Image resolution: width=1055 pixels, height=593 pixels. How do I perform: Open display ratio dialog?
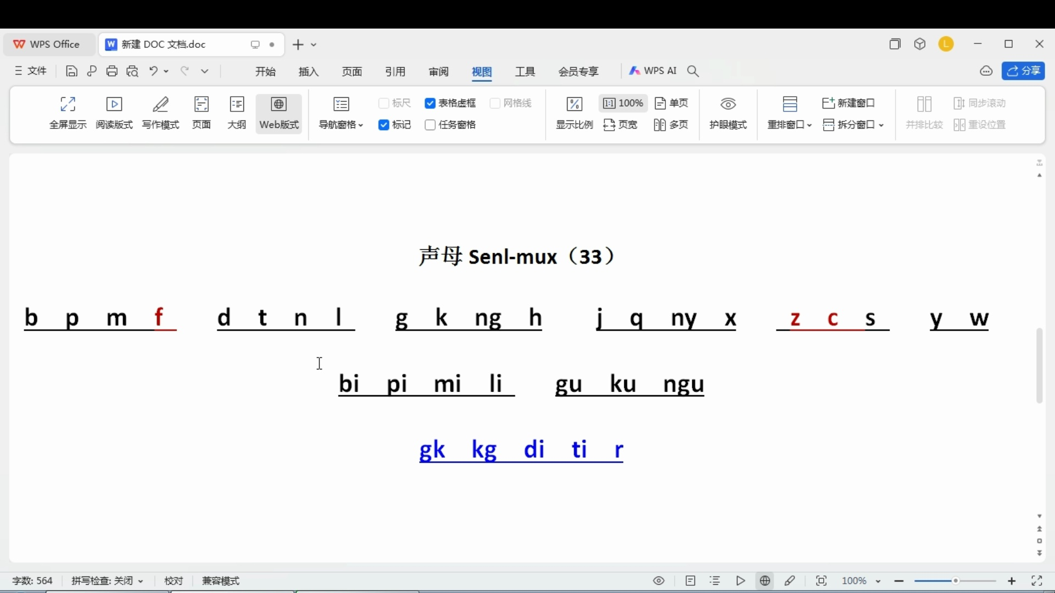point(574,113)
